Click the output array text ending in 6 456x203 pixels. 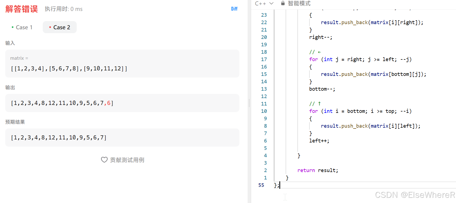(62, 103)
